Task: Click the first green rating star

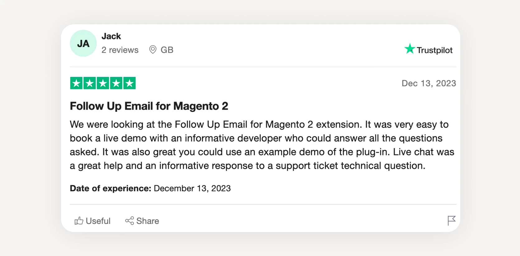Action: click(x=76, y=83)
